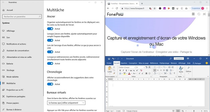Screen dimensions: 210x112
Task: Click the zoom in plus button in Word
Action: (202, 111)
